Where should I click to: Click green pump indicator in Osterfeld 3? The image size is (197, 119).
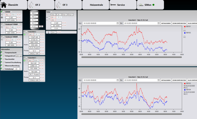coord(24,60)
